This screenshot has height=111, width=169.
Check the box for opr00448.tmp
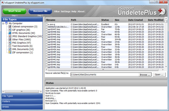point(46,32)
